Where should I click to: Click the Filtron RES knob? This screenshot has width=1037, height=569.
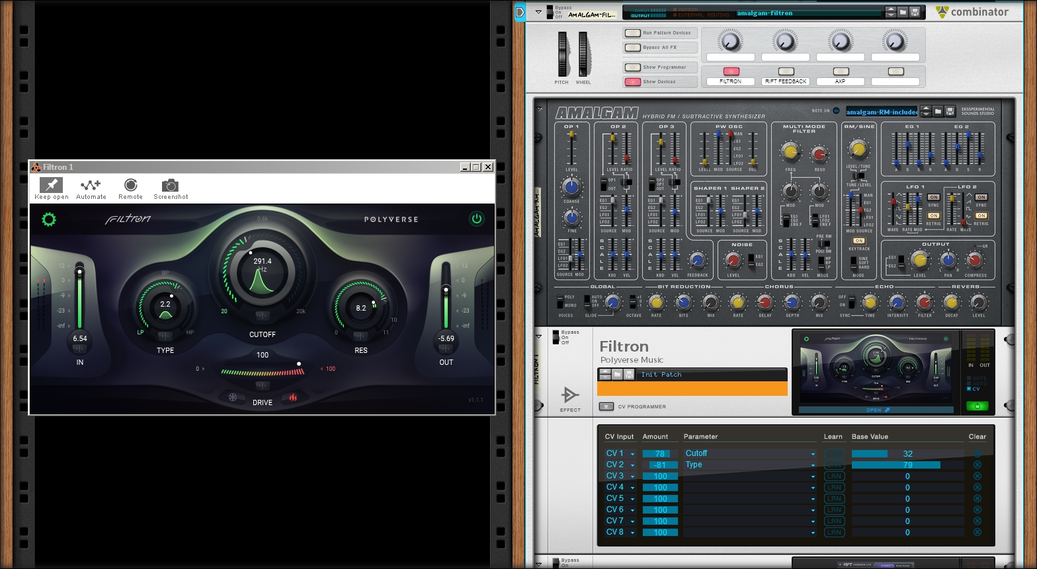(361, 308)
